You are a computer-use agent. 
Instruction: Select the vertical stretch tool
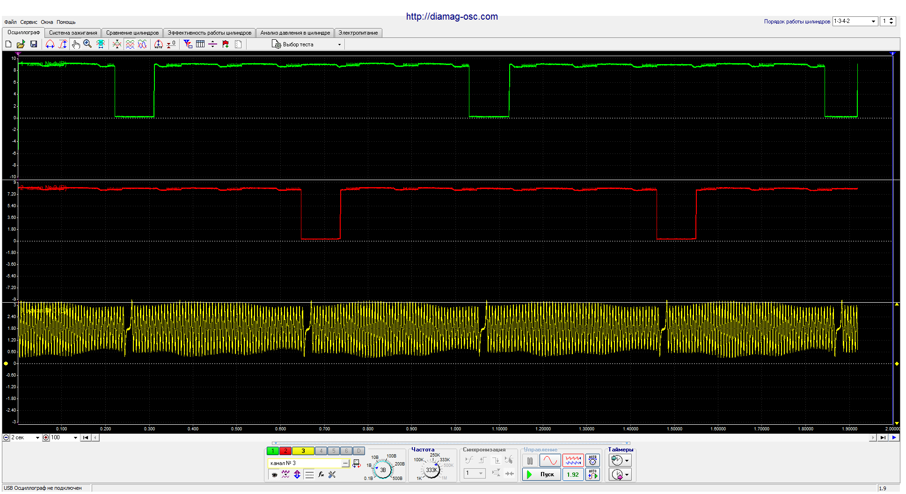(x=63, y=44)
